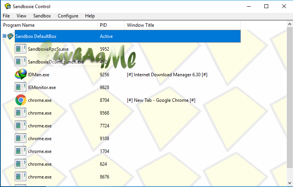Select chrome.exe name with PID 8676
This screenshot has width=293, height=187.
[40, 177]
